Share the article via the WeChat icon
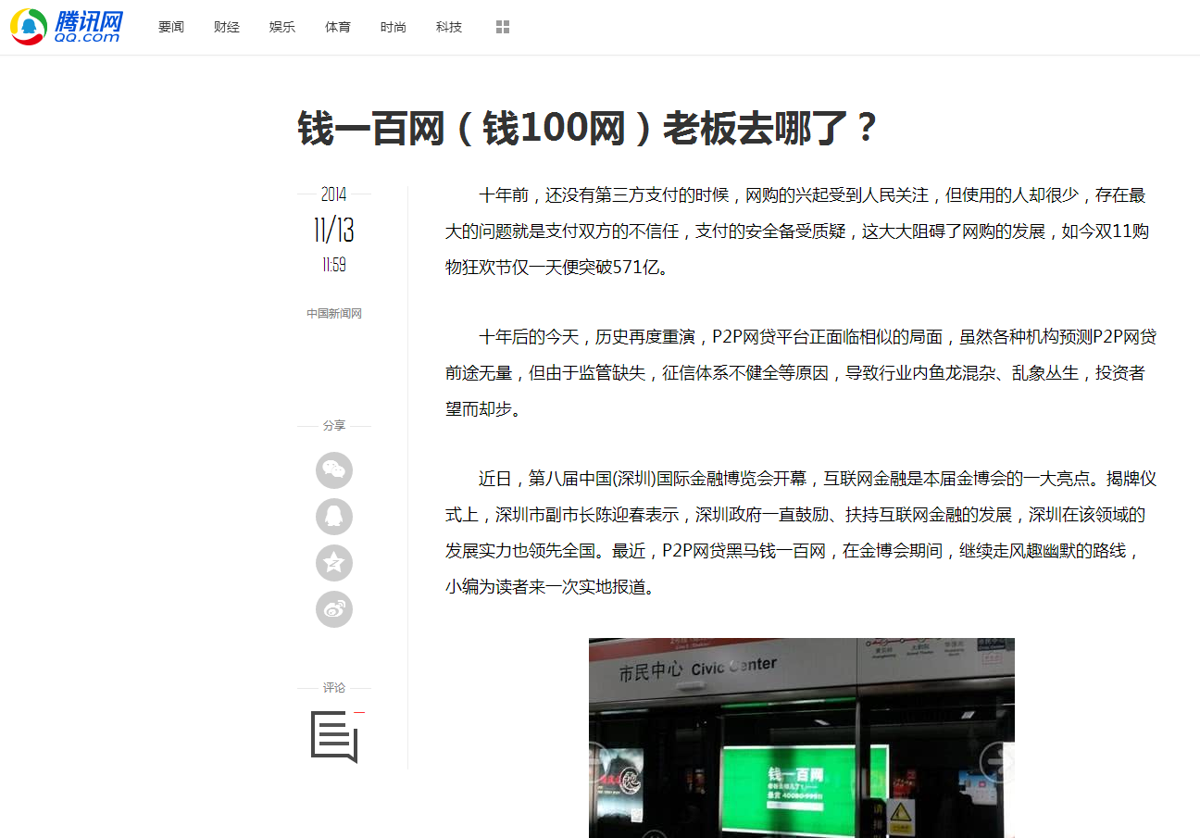The height and width of the screenshot is (838, 1200). pyautogui.click(x=334, y=470)
